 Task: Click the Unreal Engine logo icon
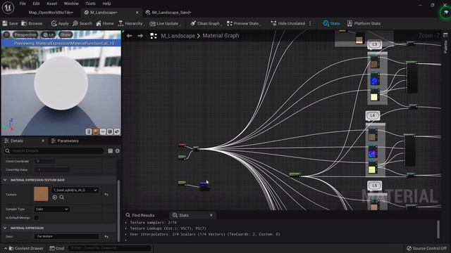click(8, 8)
